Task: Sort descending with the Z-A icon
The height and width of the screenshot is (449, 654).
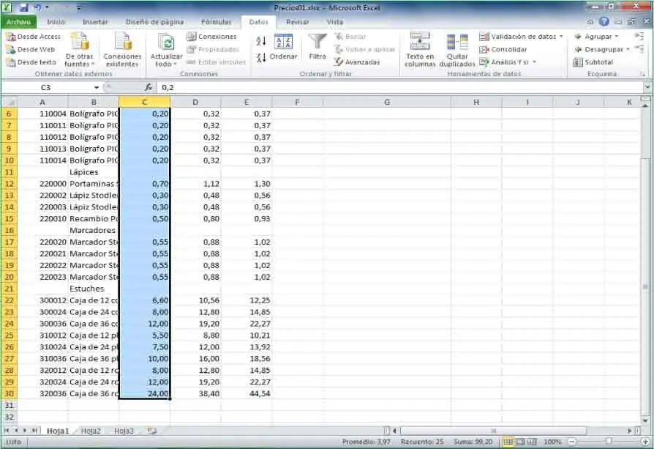Action: click(261, 57)
